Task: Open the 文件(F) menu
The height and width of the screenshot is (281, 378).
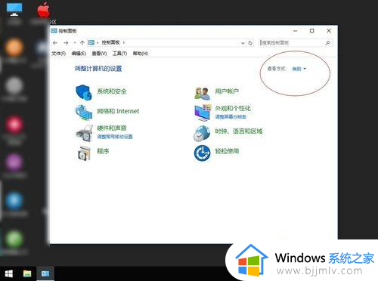Action: pyautogui.click(x=59, y=54)
